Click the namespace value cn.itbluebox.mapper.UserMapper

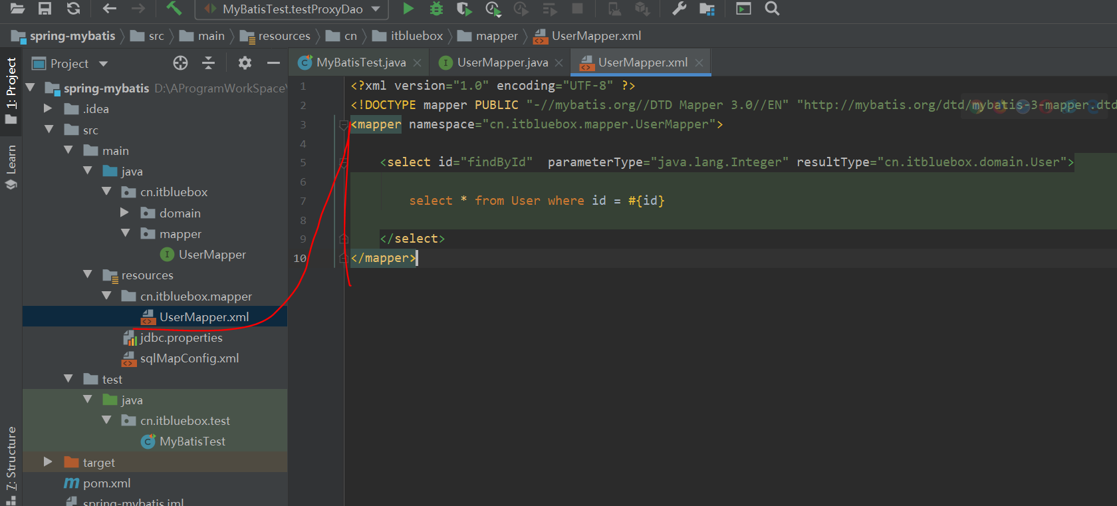(x=599, y=124)
